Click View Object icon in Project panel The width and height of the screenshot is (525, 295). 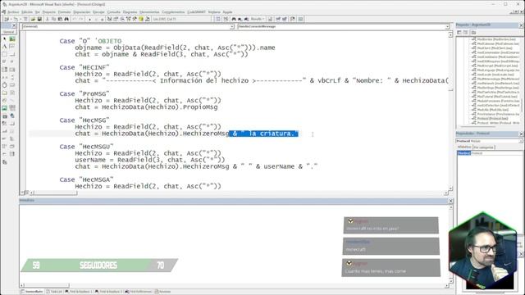tap(465, 33)
